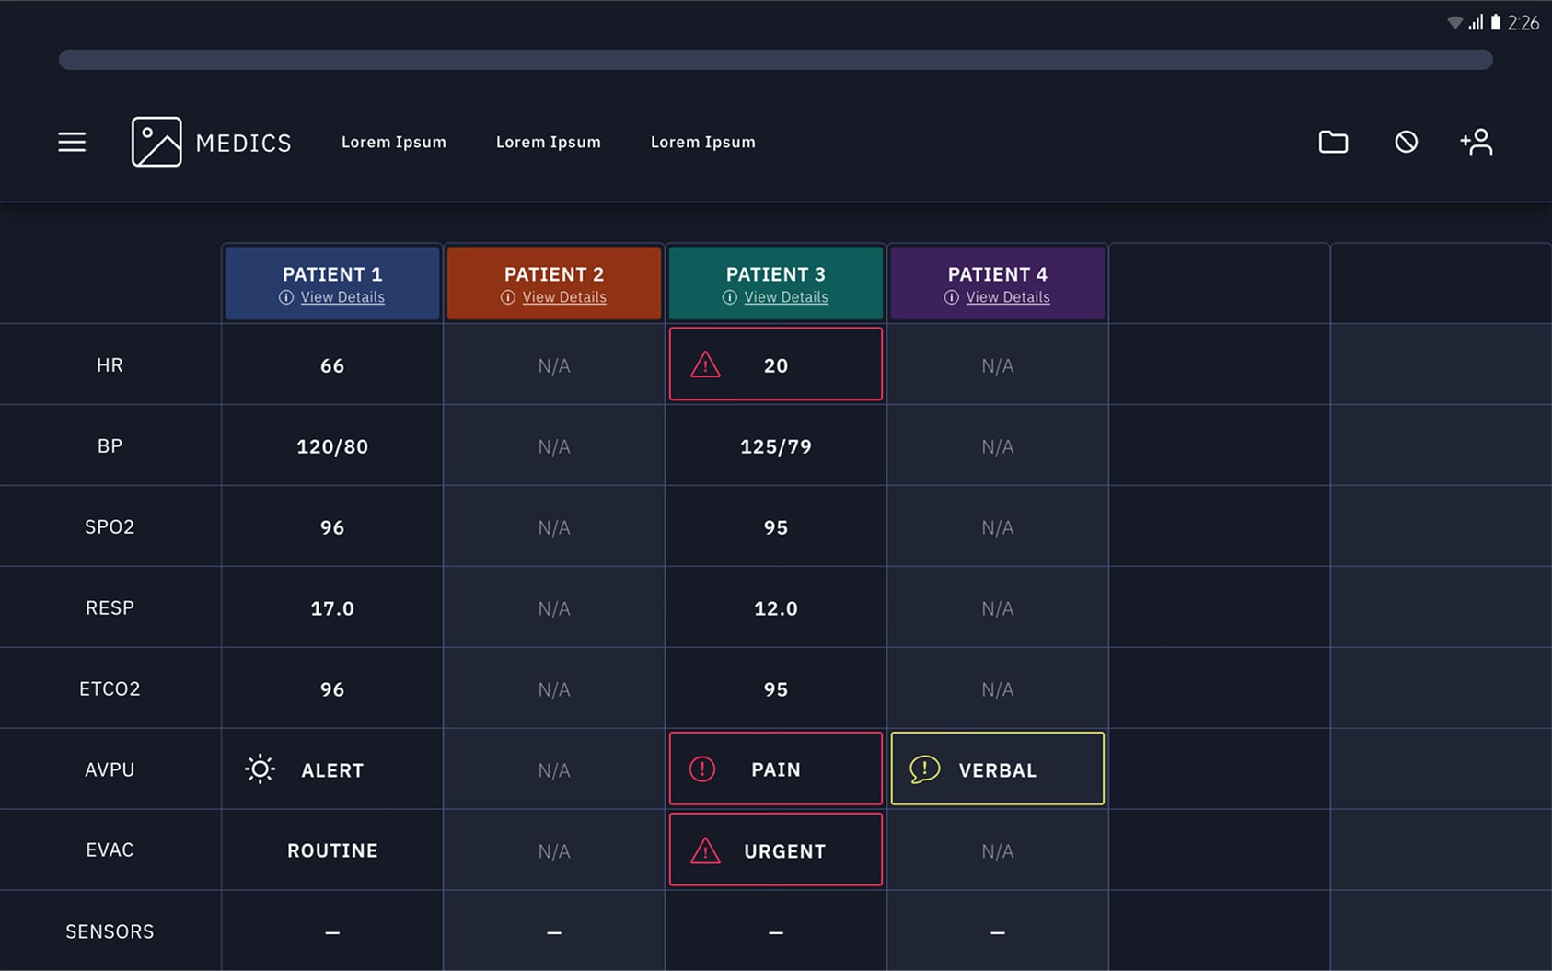
Task: Select the first Lorem Ipsum menu item
Action: (394, 142)
